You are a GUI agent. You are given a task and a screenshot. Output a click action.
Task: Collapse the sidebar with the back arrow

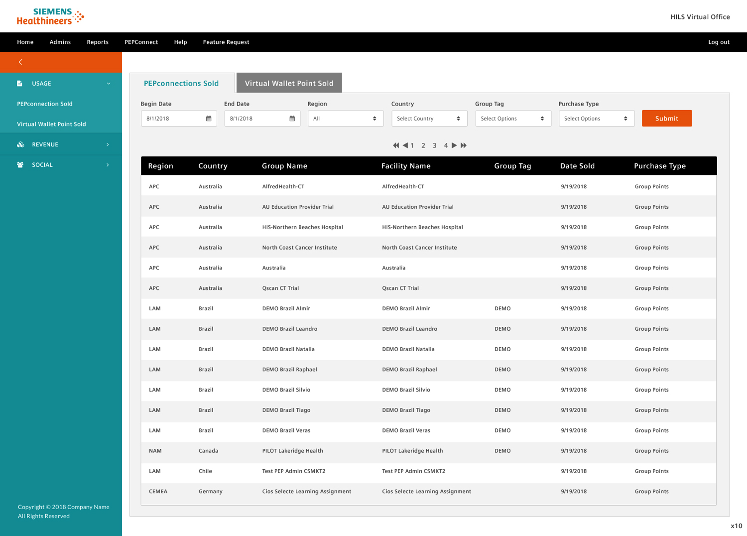coord(20,62)
